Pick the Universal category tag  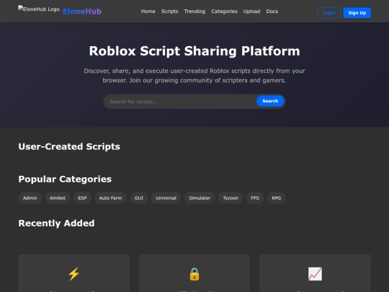(x=166, y=198)
